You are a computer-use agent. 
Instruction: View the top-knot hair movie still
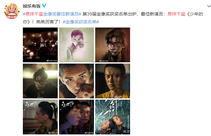pos(40,81)
